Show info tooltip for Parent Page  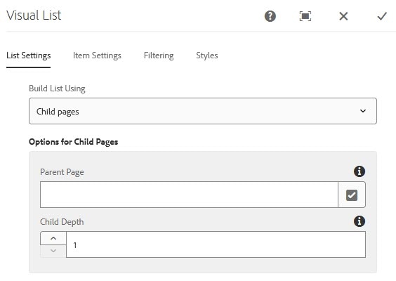pyautogui.click(x=359, y=171)
